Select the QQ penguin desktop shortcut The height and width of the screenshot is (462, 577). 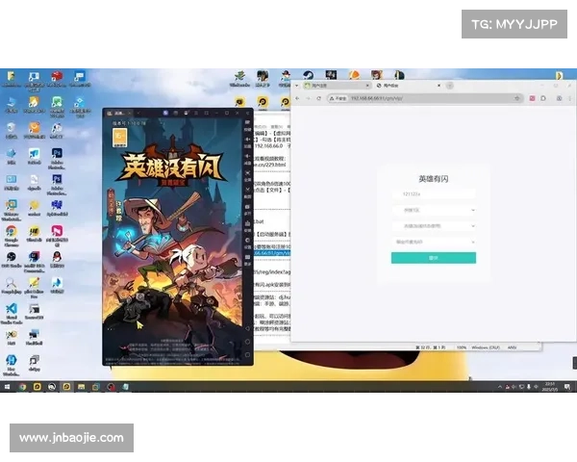(x=57, y=259)
